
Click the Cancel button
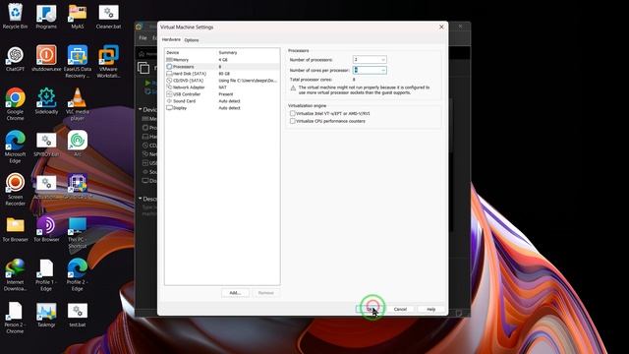tap(400, 309)
